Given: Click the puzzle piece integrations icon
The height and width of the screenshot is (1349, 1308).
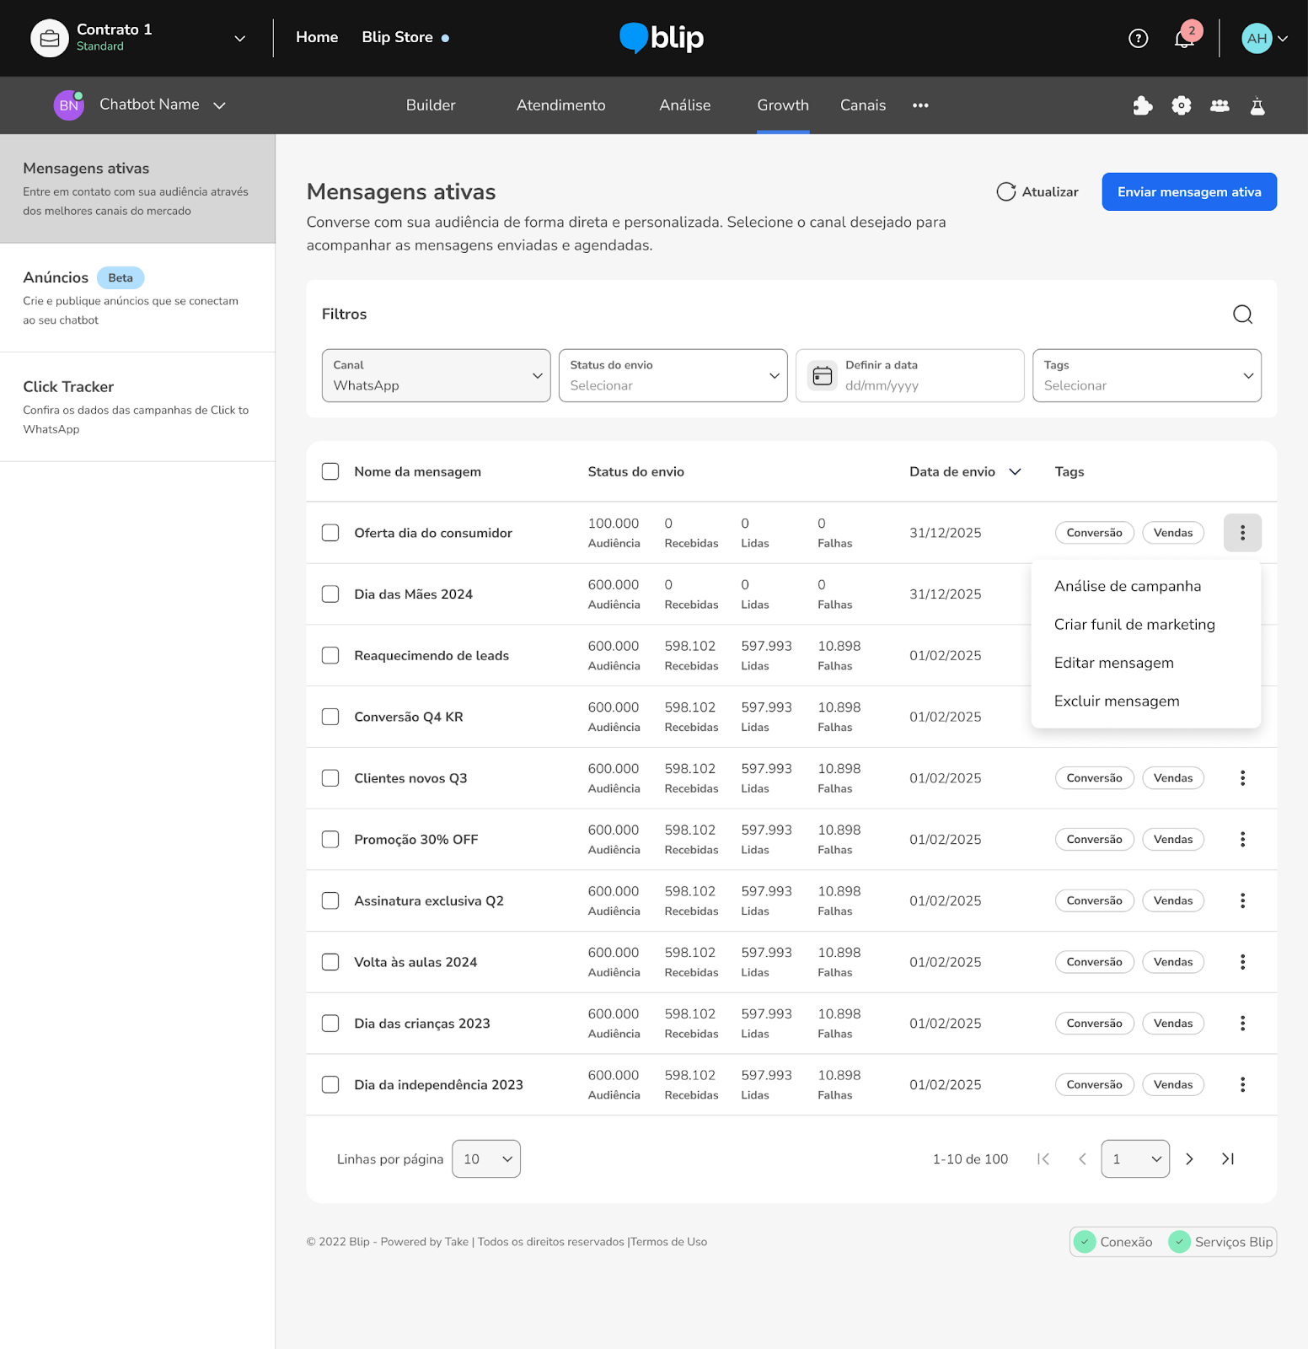Looking at the screenshot, I should [x=1143, y=105].
